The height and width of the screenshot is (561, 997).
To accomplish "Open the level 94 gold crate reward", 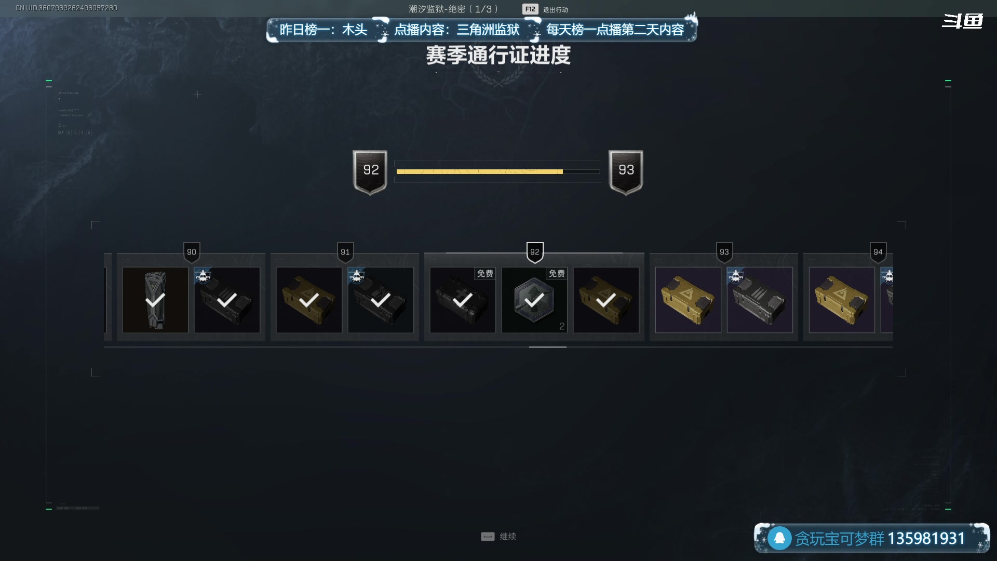I will pos(842,300).
